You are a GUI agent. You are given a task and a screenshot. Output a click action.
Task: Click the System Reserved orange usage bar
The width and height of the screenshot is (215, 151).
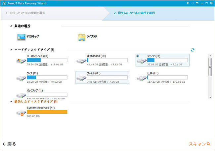[47, 112]
